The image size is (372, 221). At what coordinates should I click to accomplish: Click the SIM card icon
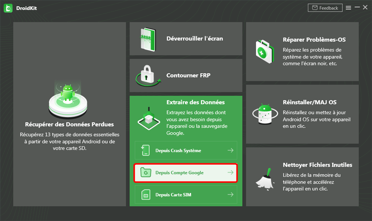tap(146, 195)
